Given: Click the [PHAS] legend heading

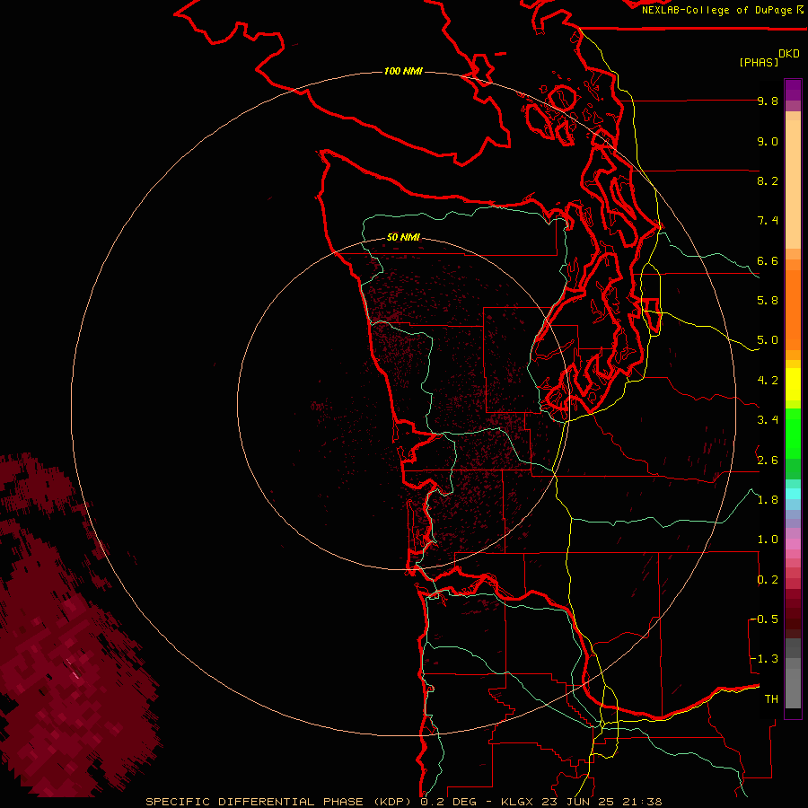Looking at the screenshot, I should point(759,62).
